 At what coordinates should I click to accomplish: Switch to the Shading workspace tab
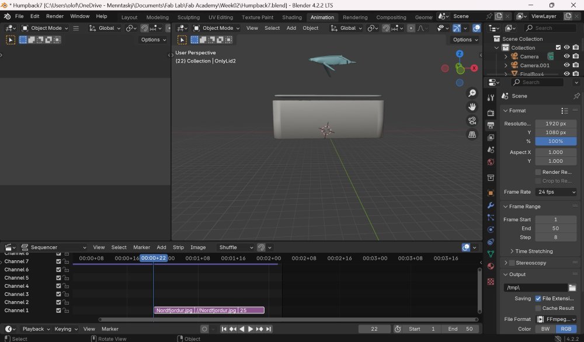(291, 18)
